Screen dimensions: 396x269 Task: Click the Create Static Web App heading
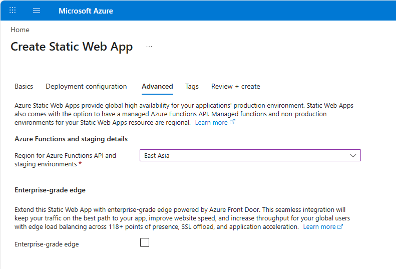click(x=72, y=47)
